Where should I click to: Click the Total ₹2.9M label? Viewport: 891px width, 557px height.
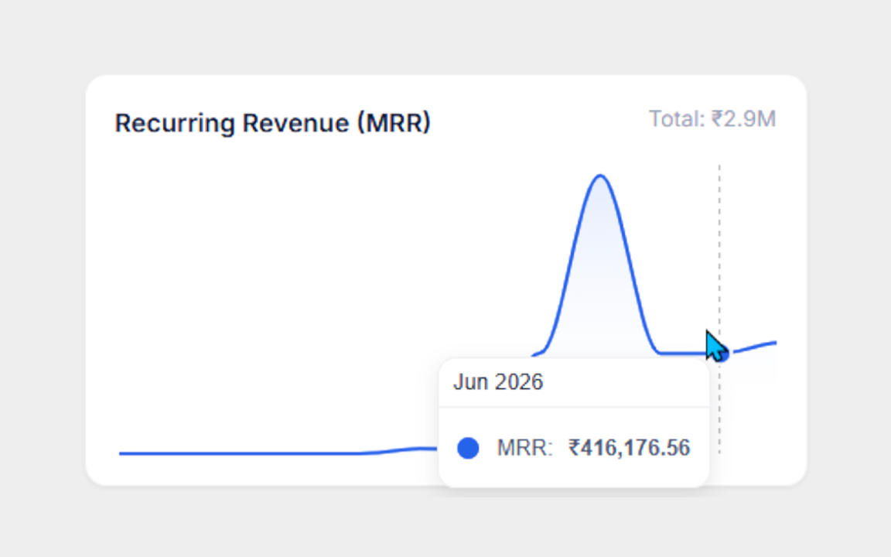click(712, 119)
